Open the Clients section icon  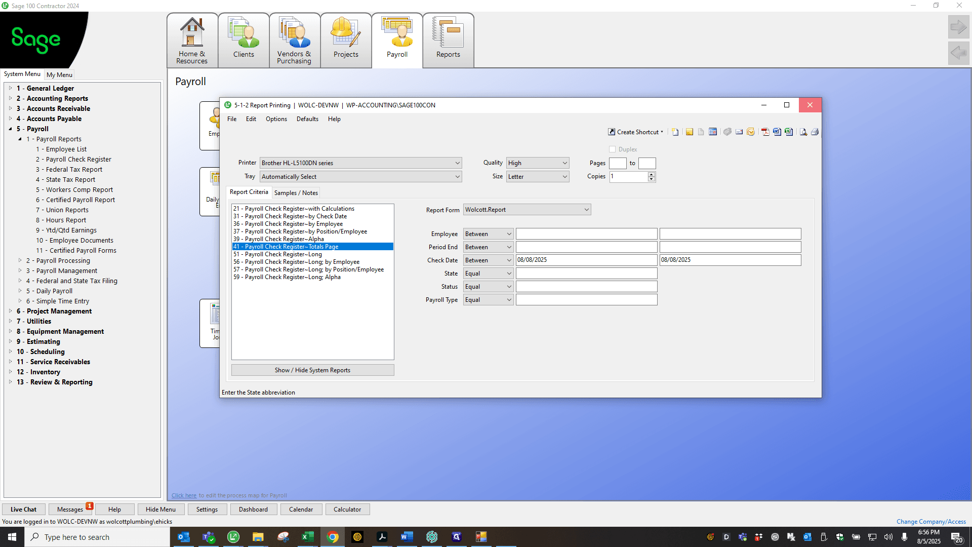click(x=244, y=41)
